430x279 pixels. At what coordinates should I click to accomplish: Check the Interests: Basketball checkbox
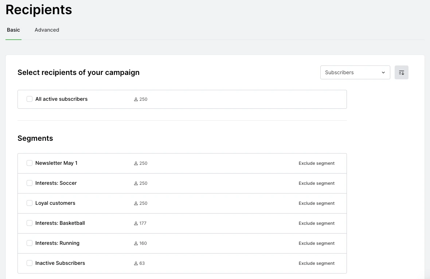(30, 223)
